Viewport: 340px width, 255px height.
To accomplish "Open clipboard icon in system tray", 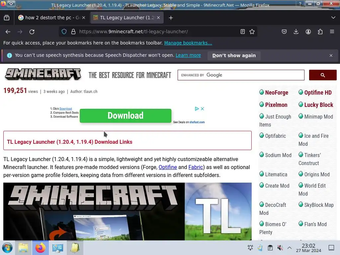I will coord(270,247).
